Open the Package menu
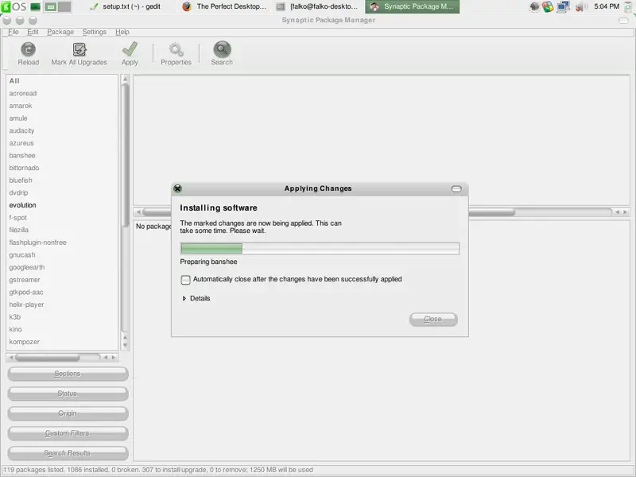 point(60,32)
